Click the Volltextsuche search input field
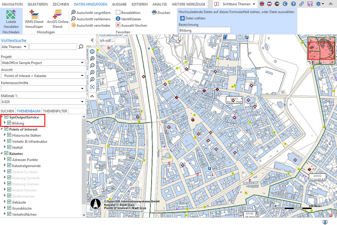This screenshot has height=225, width=337. (53, 46)
